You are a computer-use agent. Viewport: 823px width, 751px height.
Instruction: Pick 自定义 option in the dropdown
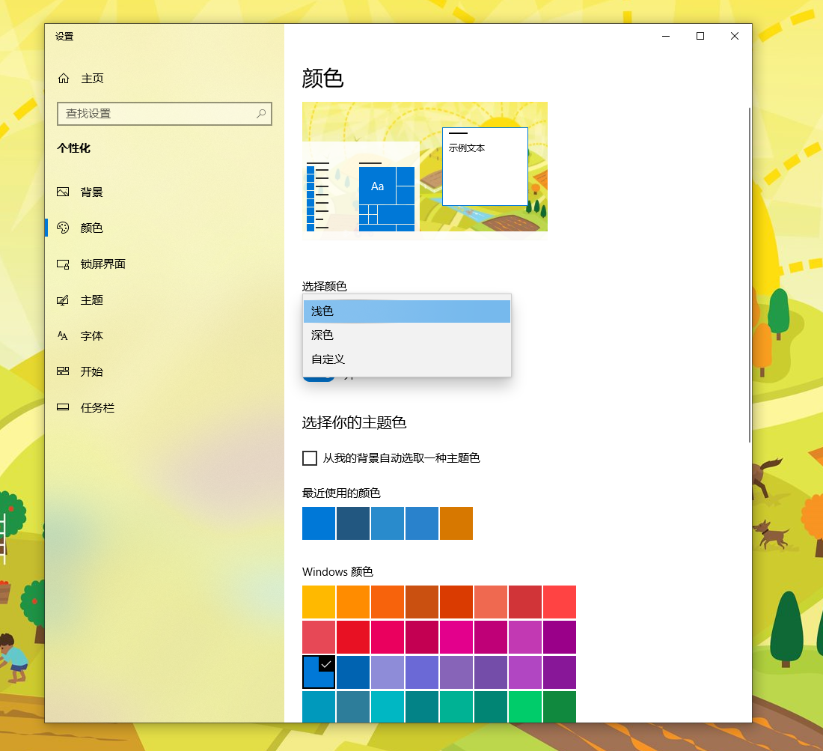[x=406, y=359]
